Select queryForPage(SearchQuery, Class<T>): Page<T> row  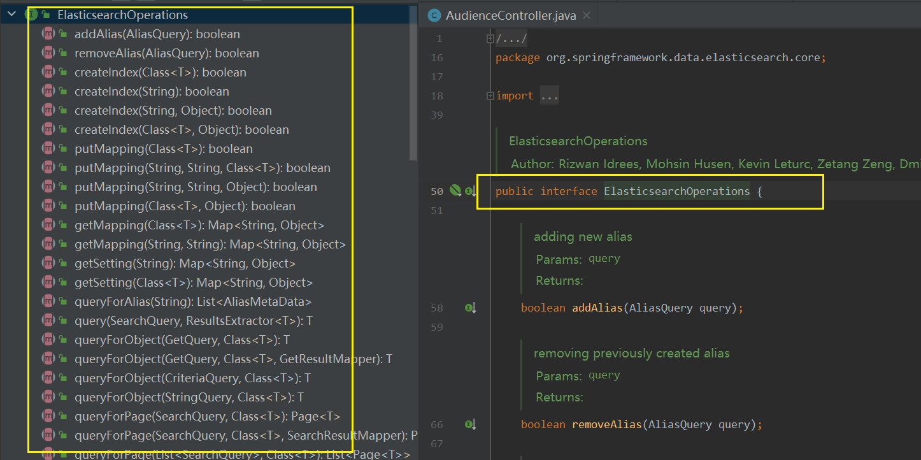(208, 416)
